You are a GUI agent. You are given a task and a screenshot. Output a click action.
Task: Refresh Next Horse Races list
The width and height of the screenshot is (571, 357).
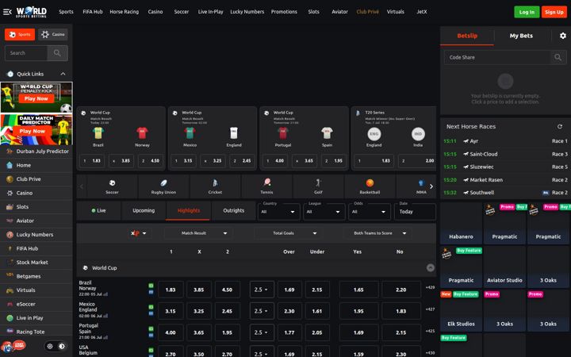pyautogui.click(x=560, y=126)
